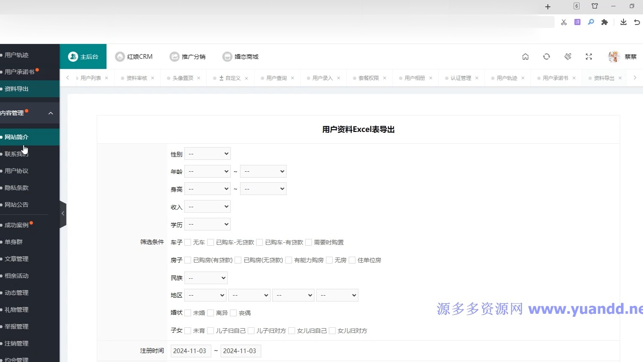Viewport: 643px width, 362px height.
Task: Open browser downloads icon
Action: click(624, 22)
